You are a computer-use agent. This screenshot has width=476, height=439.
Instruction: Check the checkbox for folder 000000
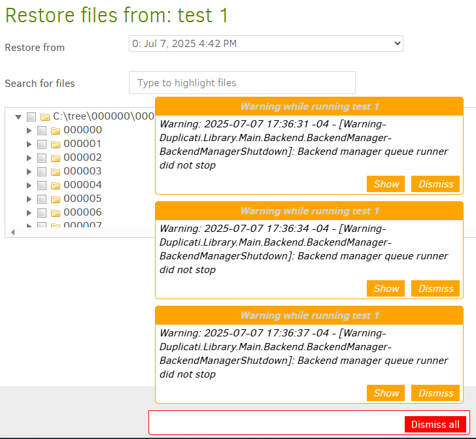click(42, 131)
